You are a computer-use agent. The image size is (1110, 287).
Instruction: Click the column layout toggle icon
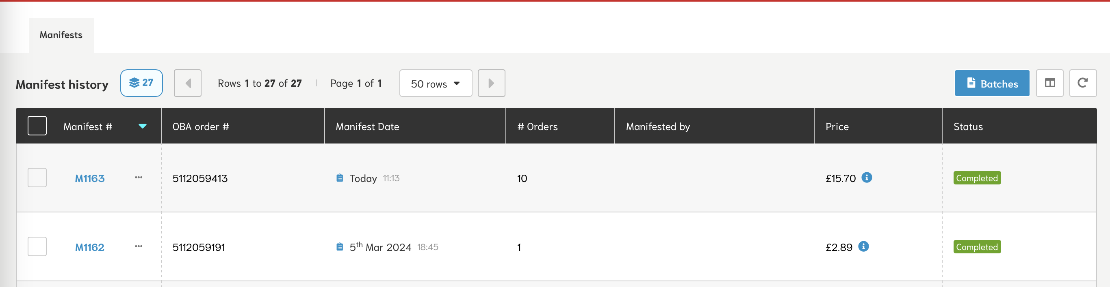(x=1049, y=83)
